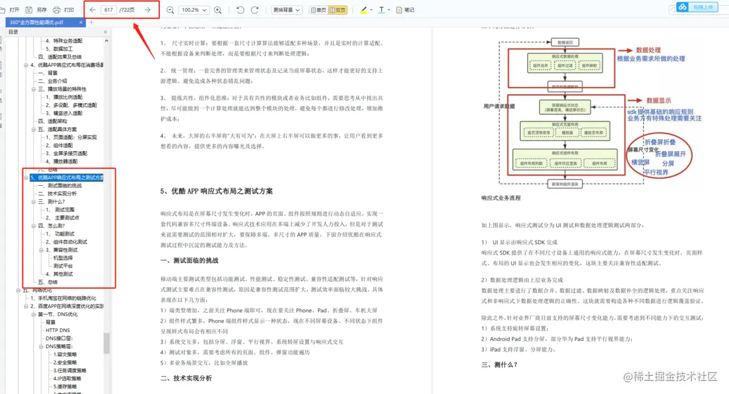729x394 pixels.
Task: Select outline item 四、适配架构
Action: [52, 121]
